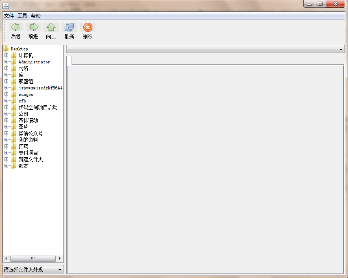
Task: Click the folder icon beside 家庭组
Action: click(14, 81)
